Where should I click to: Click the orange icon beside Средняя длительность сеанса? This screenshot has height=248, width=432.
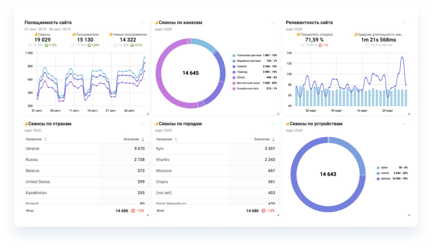coord(355,35)
